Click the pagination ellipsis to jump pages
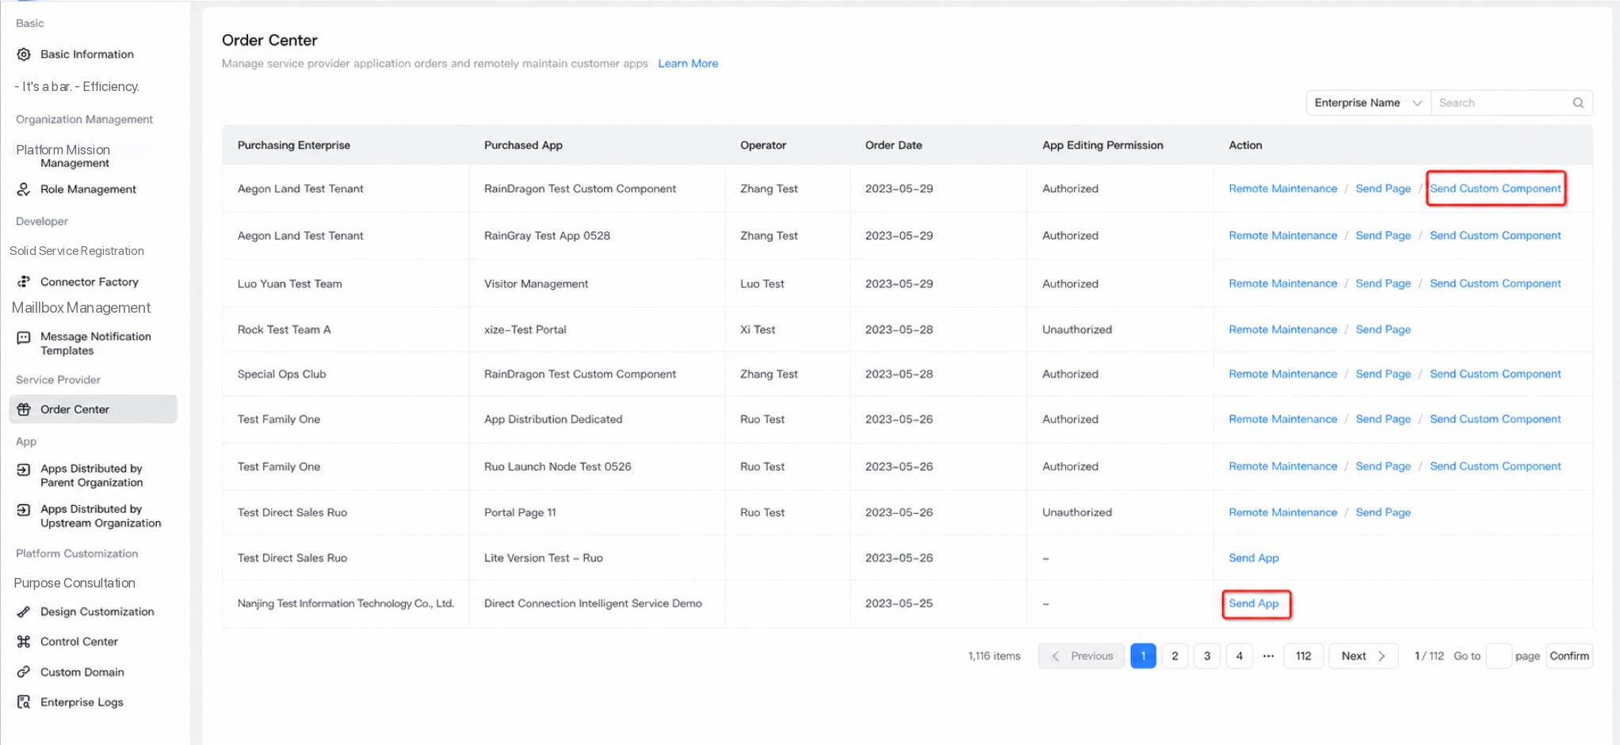This screenshot has width=1620, height=745. (1268, 656)
